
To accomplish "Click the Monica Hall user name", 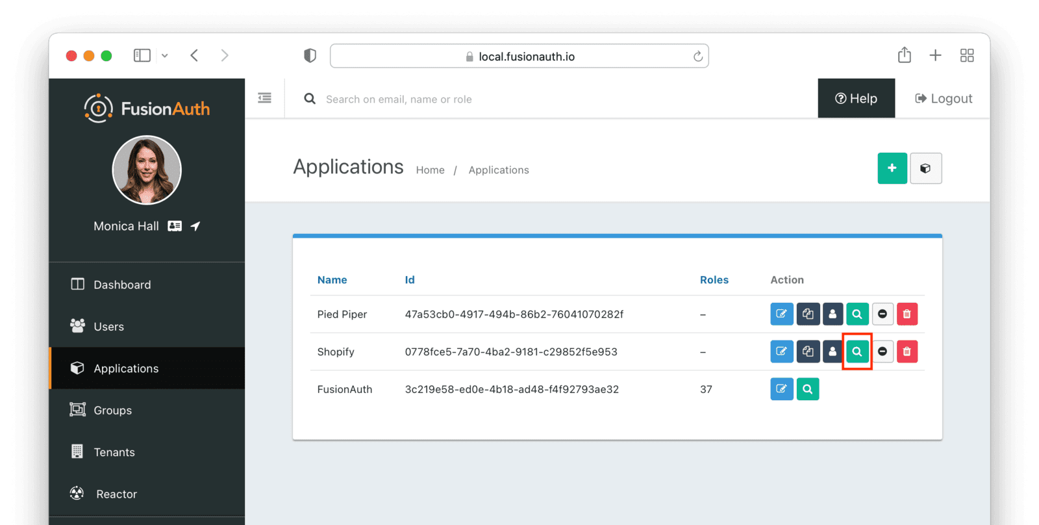I will [126, 226].
